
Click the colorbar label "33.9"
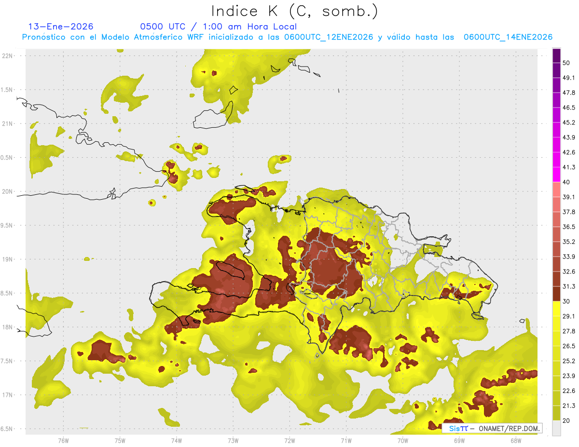(568, 257)
